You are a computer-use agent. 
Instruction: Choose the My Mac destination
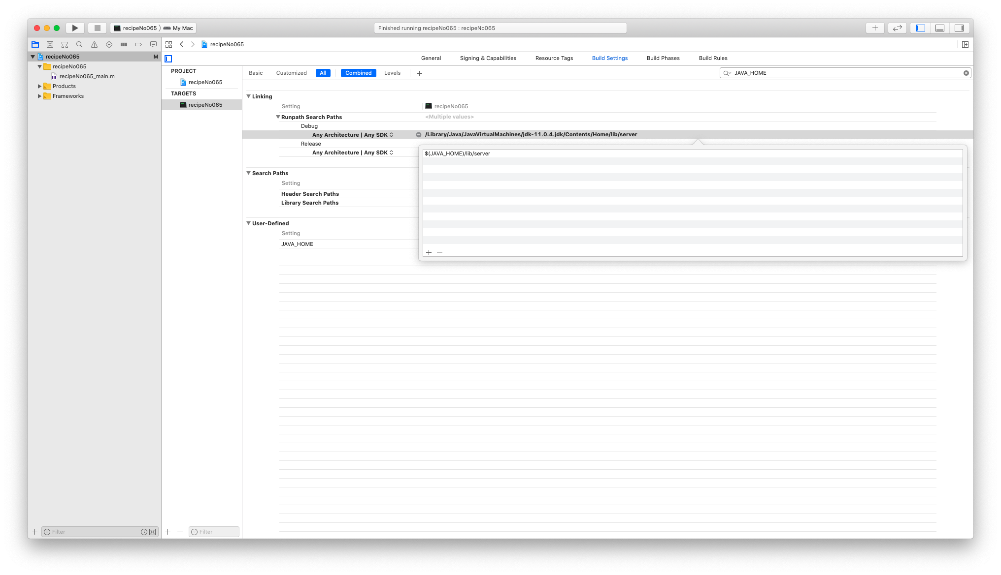click(178, 28)
